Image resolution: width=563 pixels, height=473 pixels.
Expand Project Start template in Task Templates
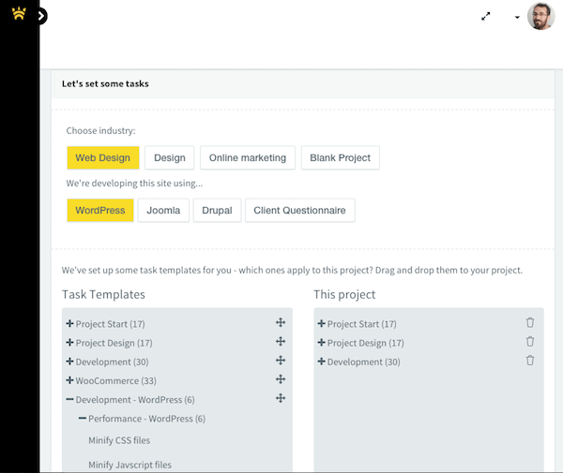pos(69,323)
